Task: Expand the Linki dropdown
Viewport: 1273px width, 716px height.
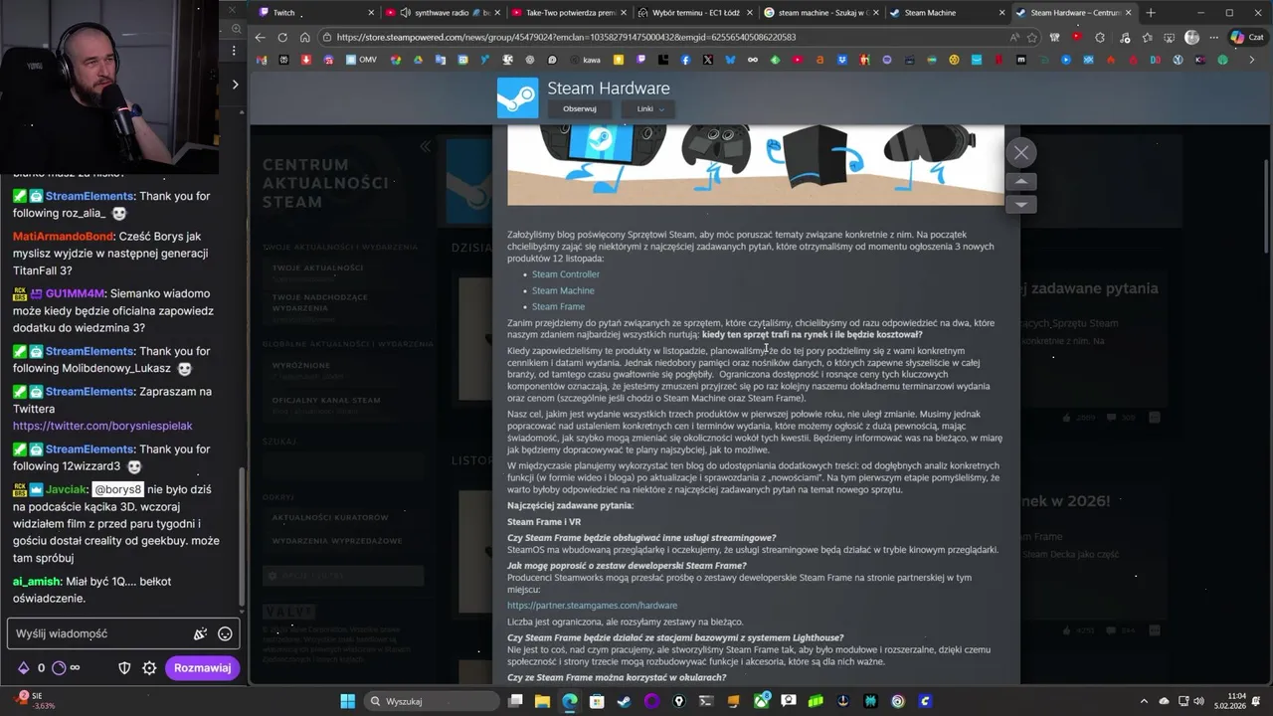Action: pos(649,108)
